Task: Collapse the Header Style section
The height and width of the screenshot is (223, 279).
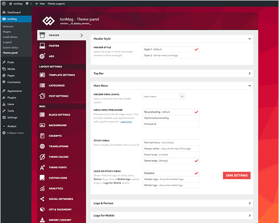Action: 249,39
